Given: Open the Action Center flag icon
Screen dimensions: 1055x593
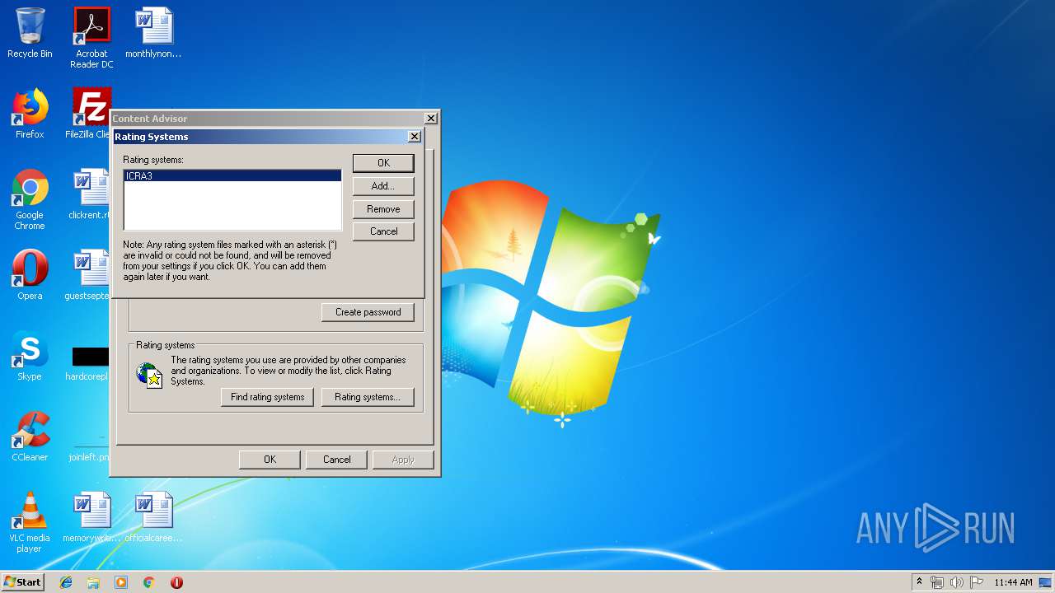Looking at the screenshot, I should coord(977,582).
